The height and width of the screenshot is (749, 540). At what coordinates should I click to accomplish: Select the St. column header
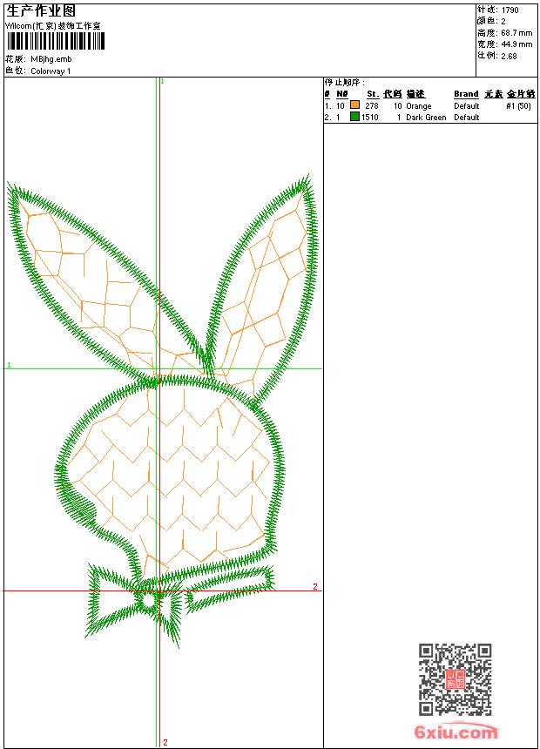[372, 94]
